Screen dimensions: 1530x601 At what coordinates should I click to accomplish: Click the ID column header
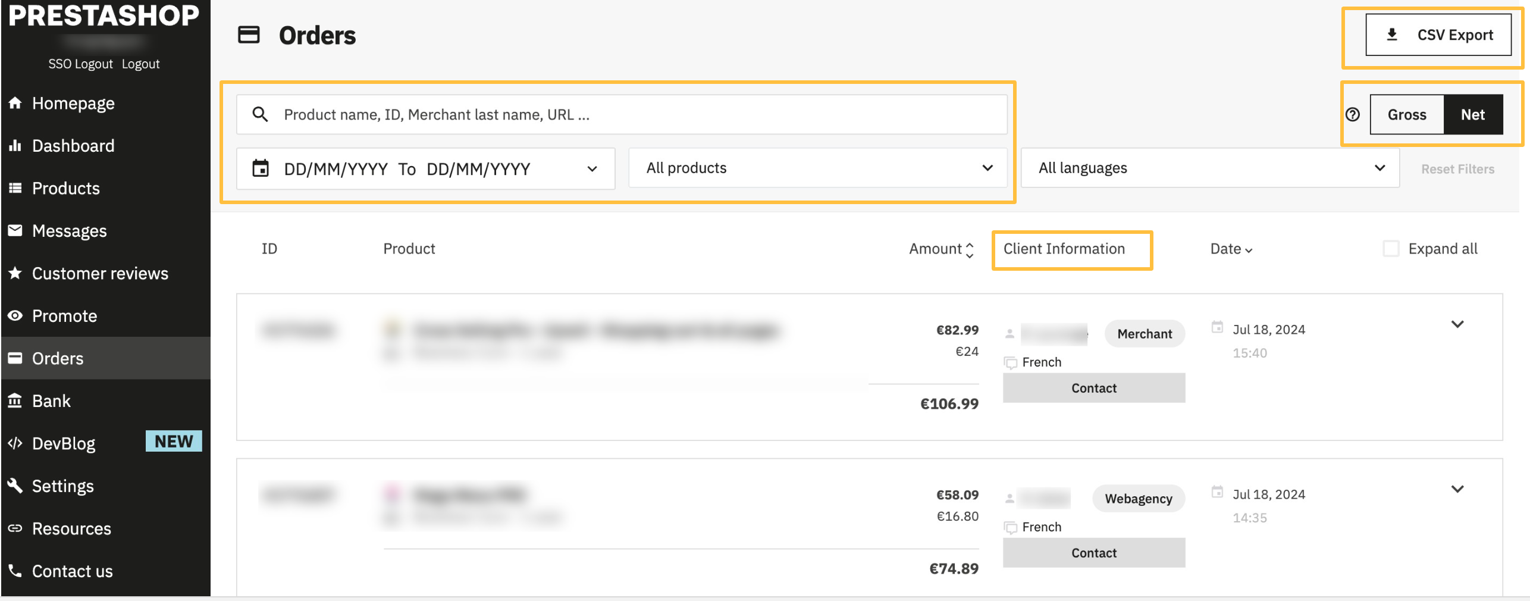pyautogui.click(x=269, y=249)
